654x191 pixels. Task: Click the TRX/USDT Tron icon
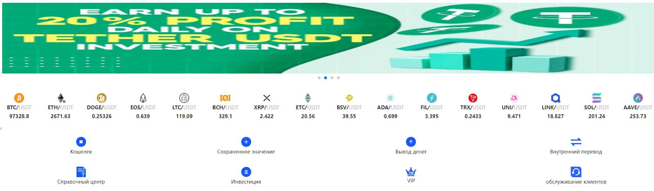click(x=473, y=98)
